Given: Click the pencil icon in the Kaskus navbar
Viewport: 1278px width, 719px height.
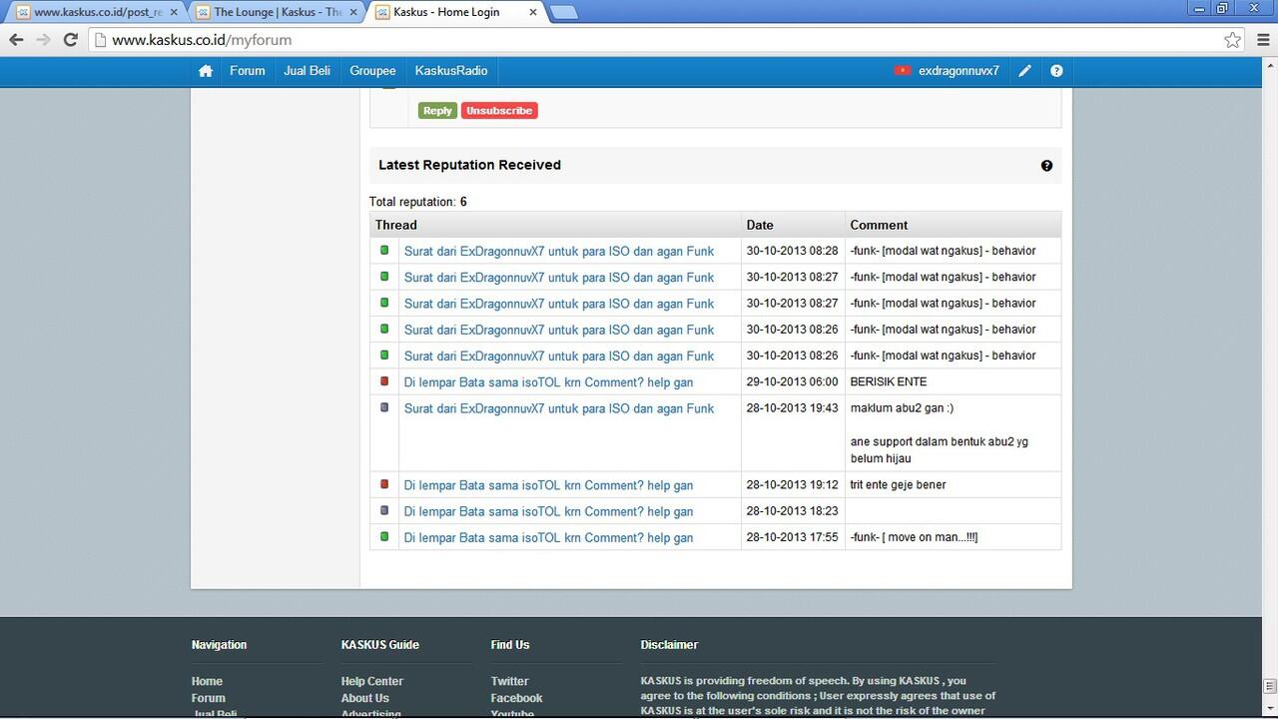Looking at the screenshot, I should coord(1024,71).
